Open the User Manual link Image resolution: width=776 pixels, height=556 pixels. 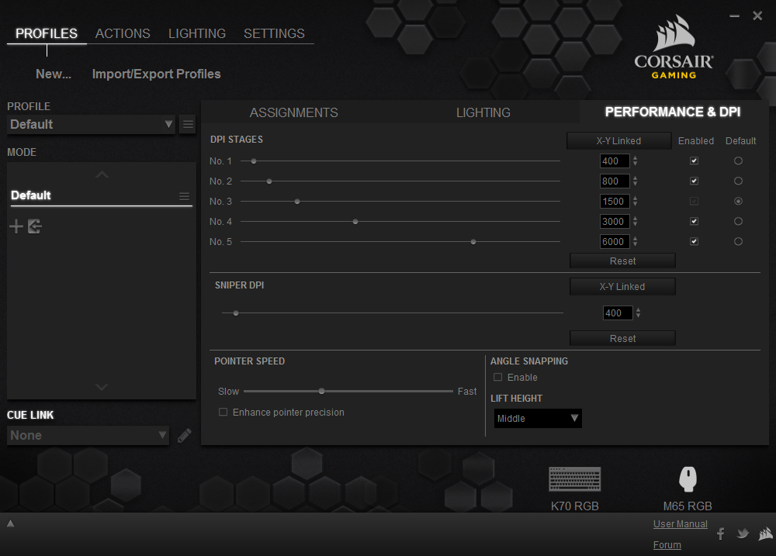680,524
